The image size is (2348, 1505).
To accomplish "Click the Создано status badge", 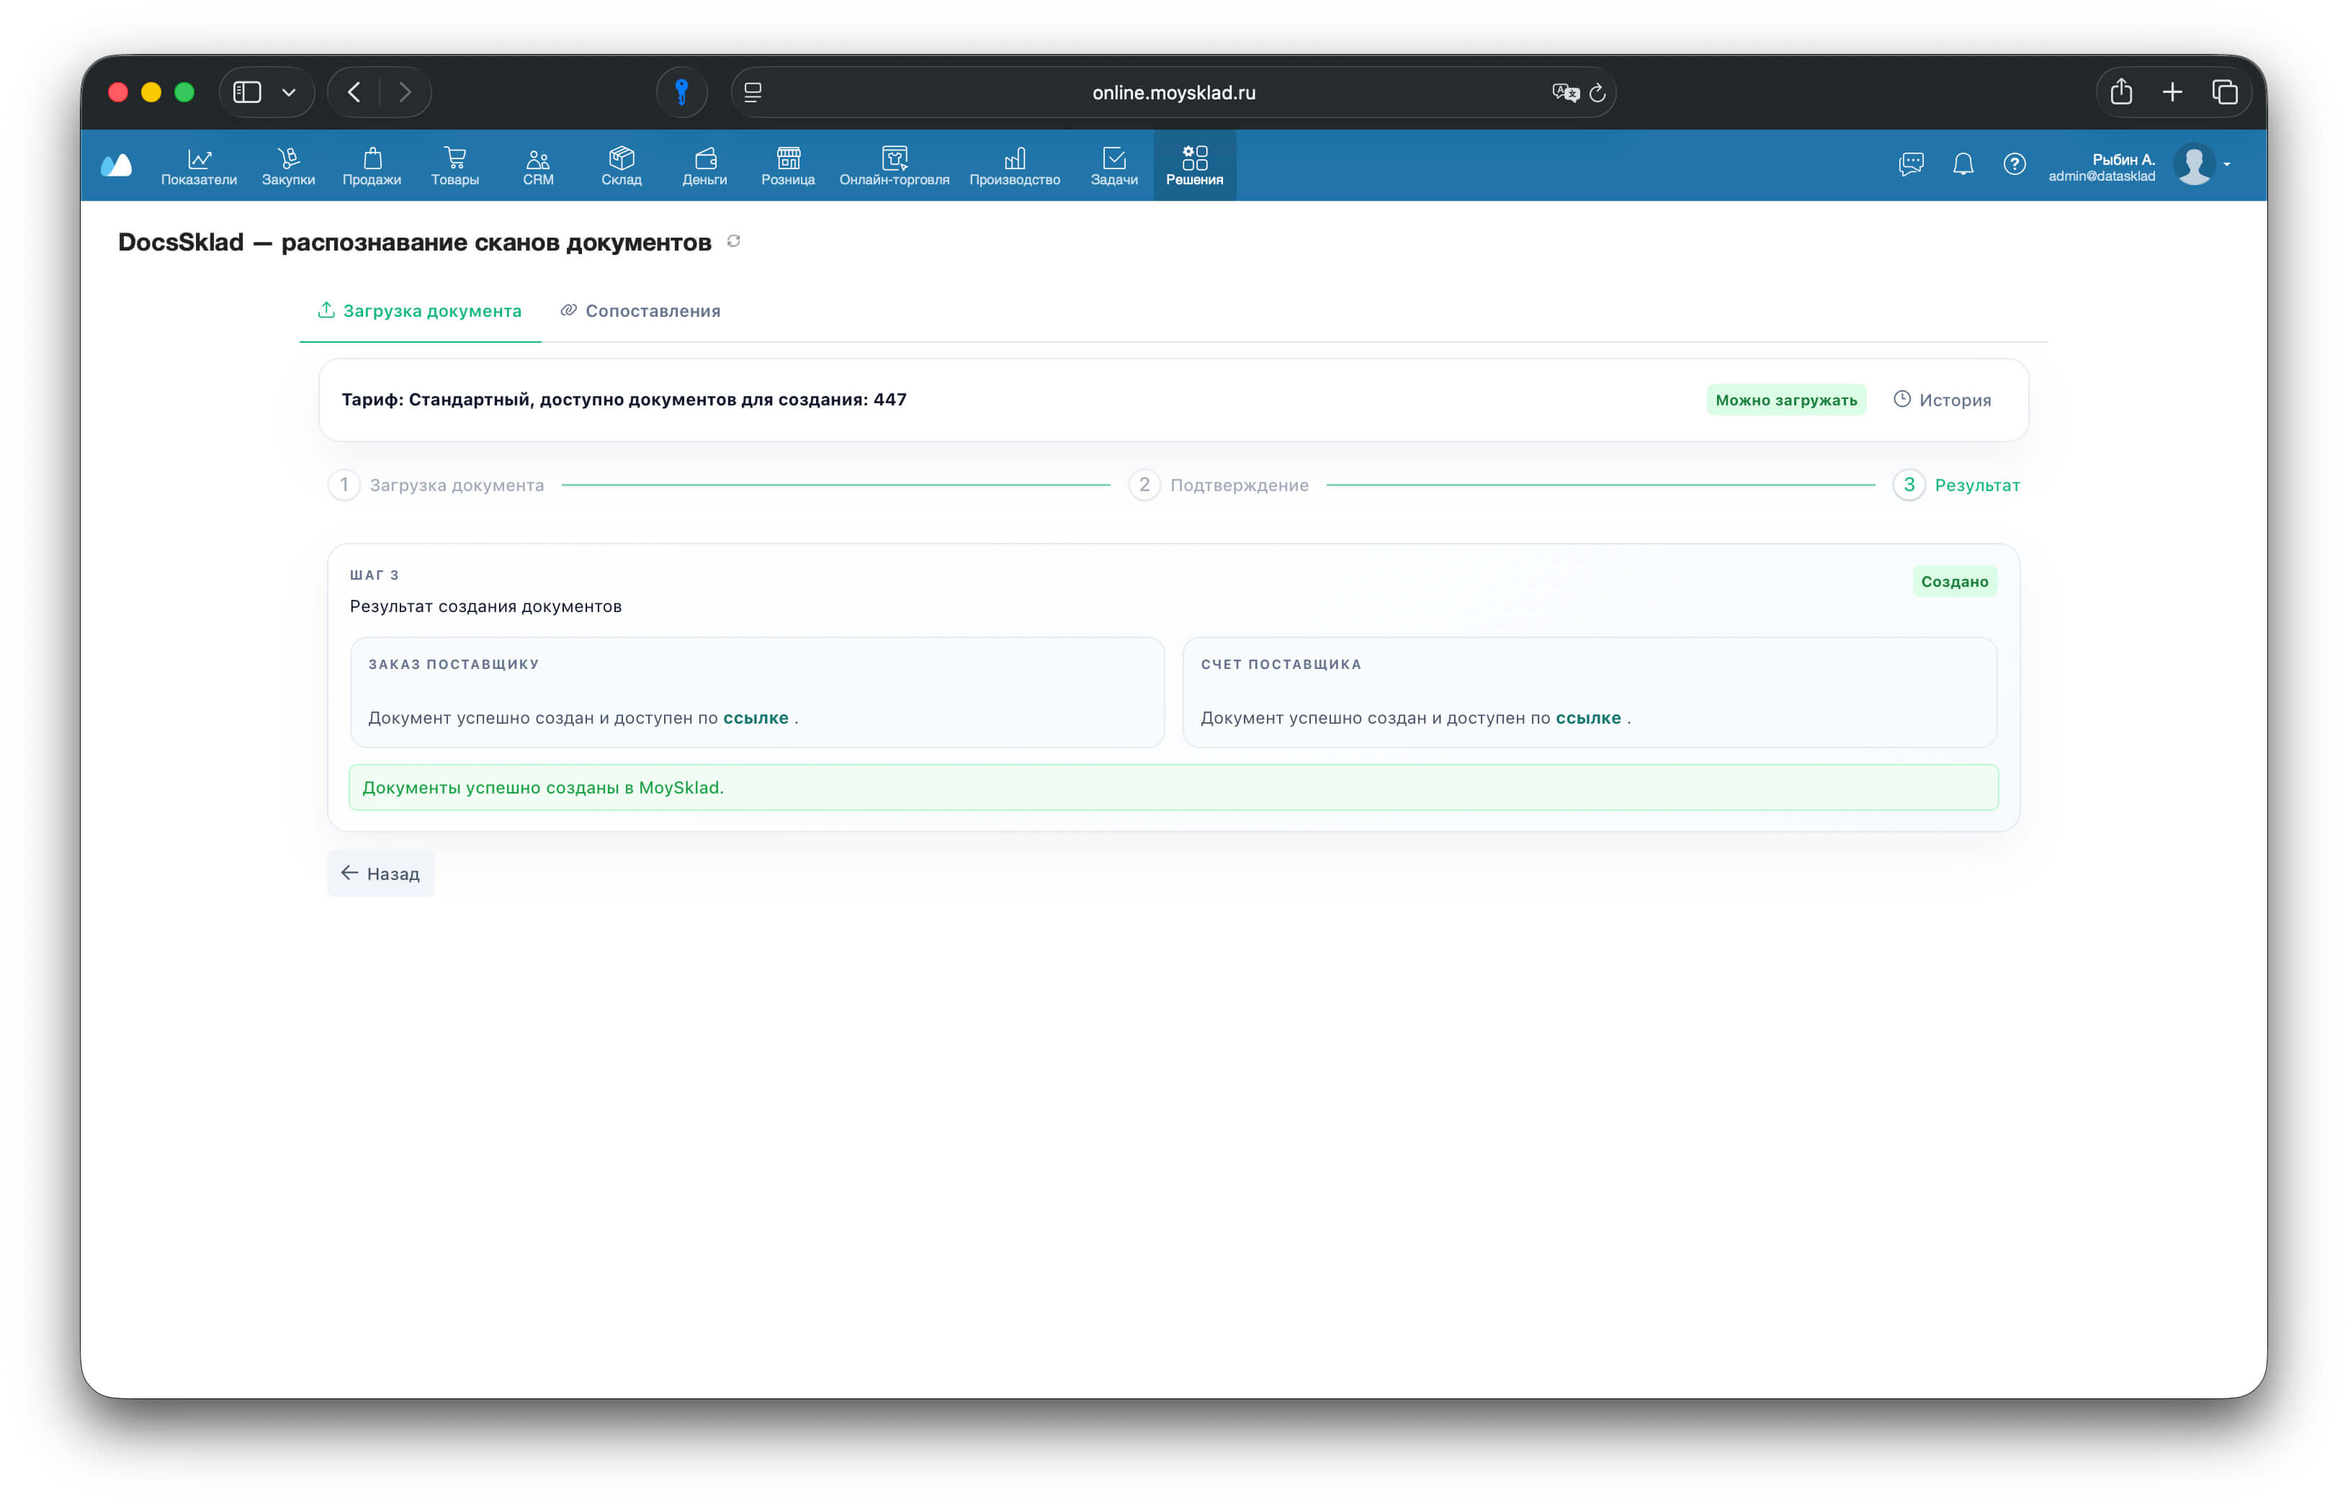I will (x=1954, y=582).
